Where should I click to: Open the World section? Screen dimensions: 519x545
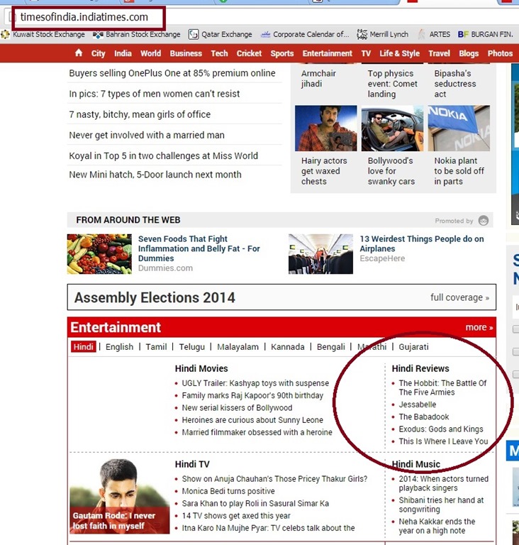point(150,53)
